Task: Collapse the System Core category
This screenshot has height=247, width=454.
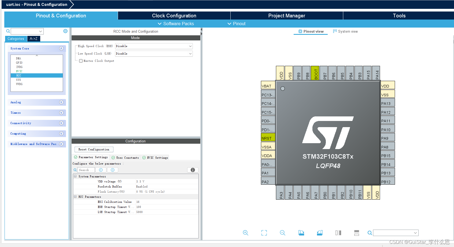Action: pyautogui.click(x=61, y=48)
